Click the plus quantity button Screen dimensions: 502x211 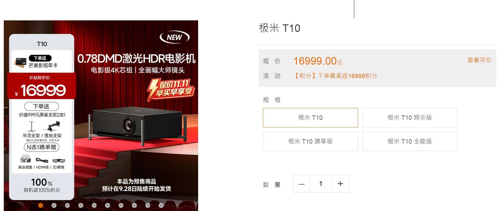(340, 184)
